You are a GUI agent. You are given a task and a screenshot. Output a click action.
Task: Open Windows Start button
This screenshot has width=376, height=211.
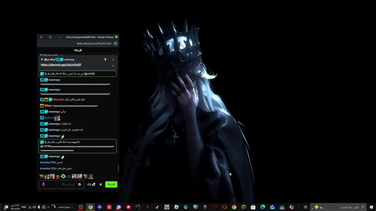[371, 207]
